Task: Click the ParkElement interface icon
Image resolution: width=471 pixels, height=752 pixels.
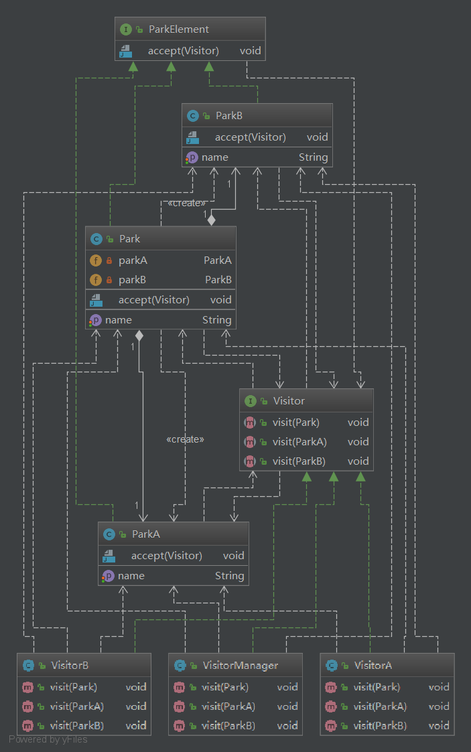Action: click(127, 29)
